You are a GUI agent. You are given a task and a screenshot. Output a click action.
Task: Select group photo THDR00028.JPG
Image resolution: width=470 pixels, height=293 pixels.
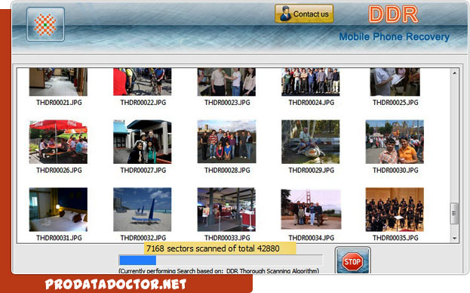226,141
